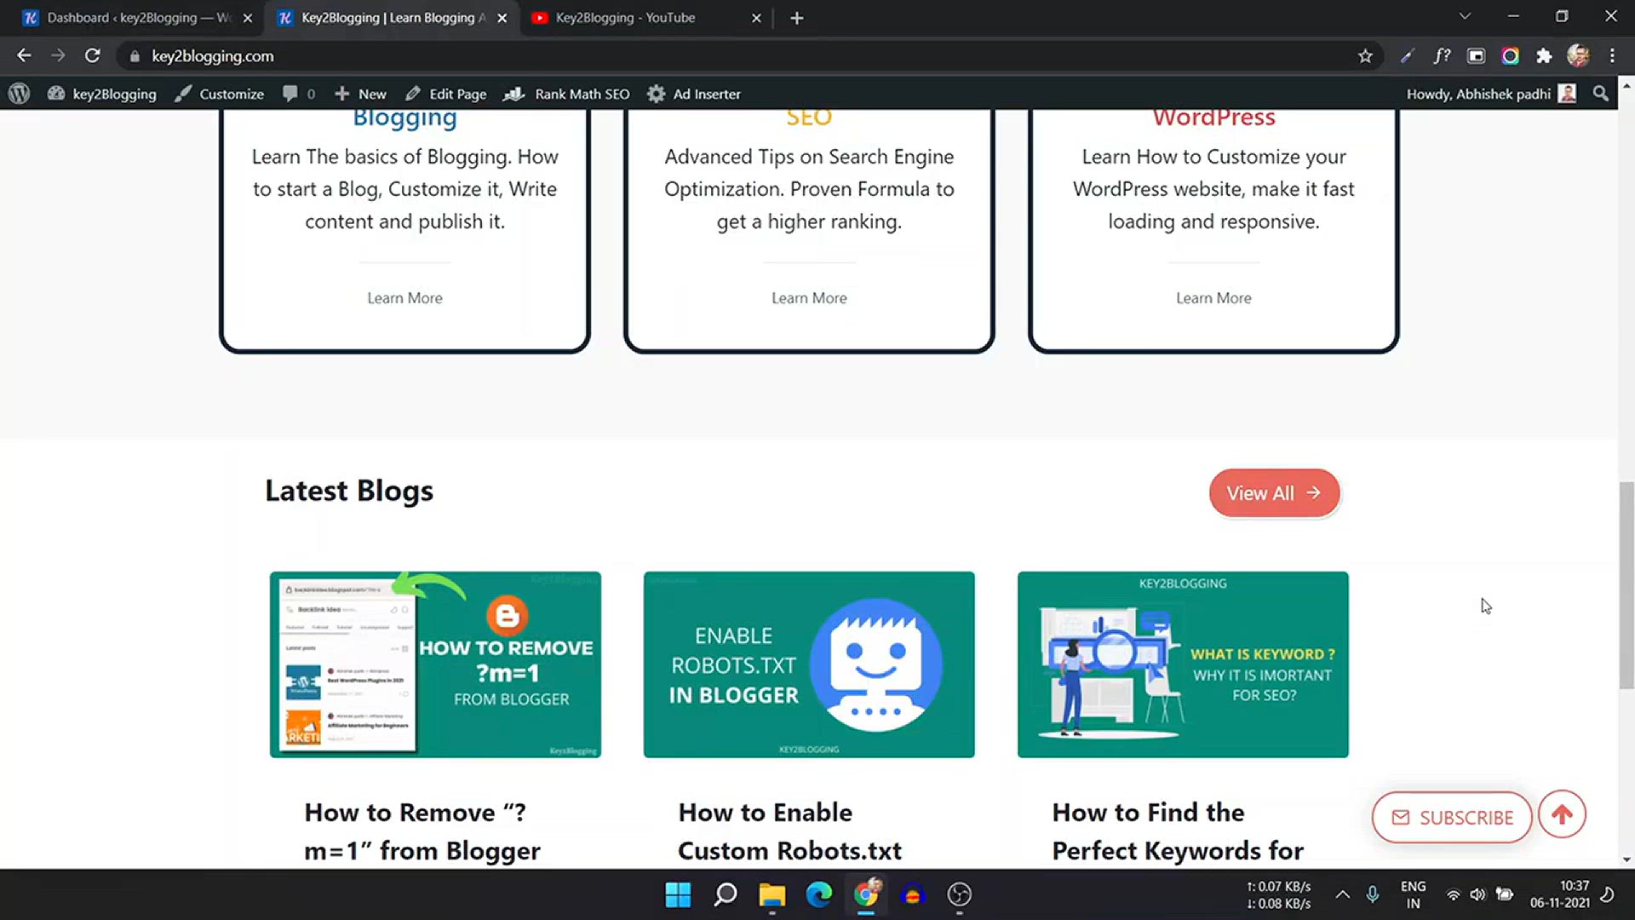Bookmark this page with the star icon
This screenshot has width=1635, height=920.
click(1365, 56)
